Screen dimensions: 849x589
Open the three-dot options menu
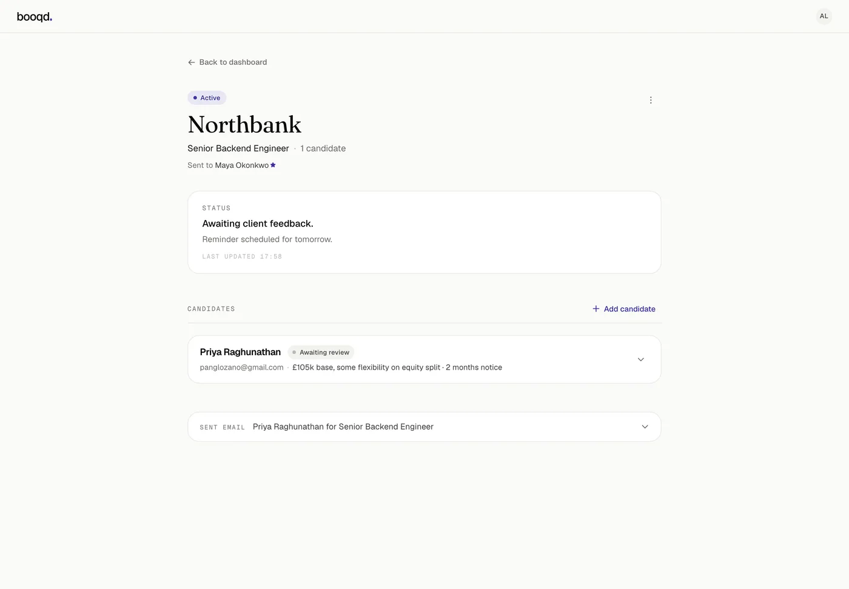[651, 100]
